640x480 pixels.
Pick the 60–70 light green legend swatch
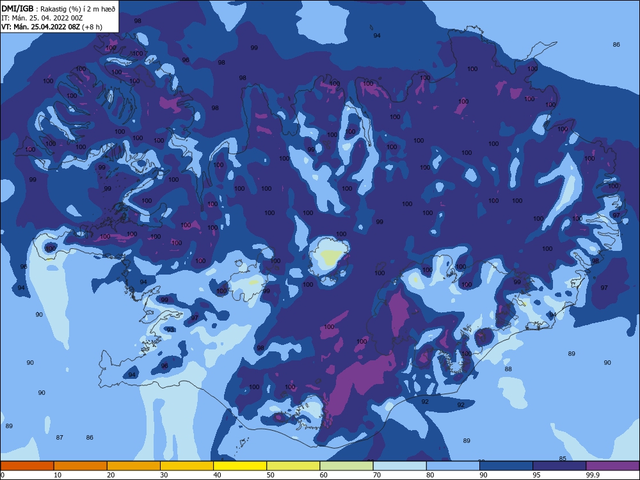[x=346, y=466]
